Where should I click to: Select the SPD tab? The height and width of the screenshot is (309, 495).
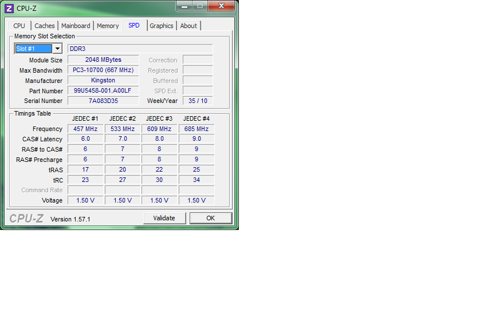pos(134,25)
